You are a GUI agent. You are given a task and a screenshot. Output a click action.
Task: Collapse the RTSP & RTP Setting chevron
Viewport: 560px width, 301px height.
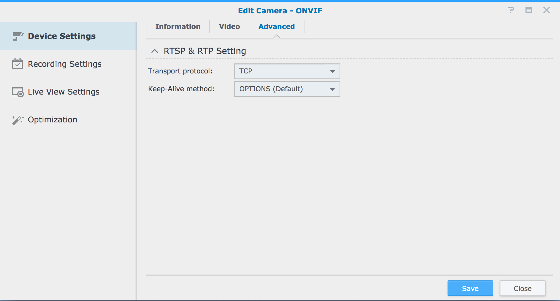click(154, 51)
